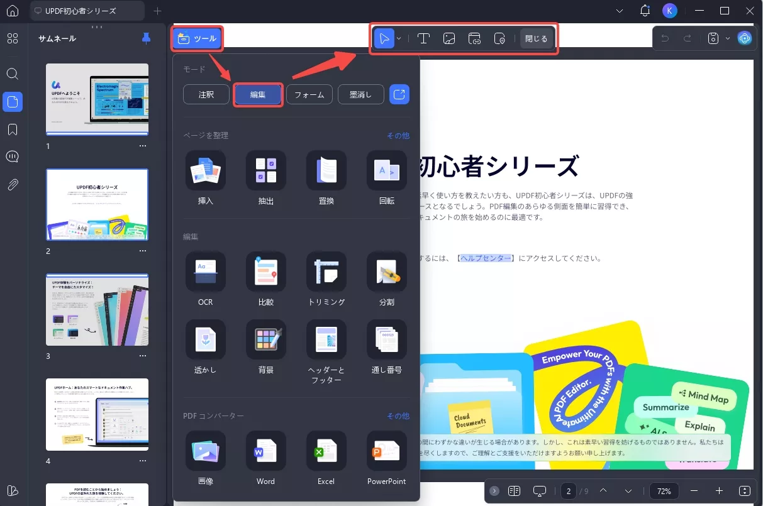
Task: Select the 墨消し mode
Action: 361,95
